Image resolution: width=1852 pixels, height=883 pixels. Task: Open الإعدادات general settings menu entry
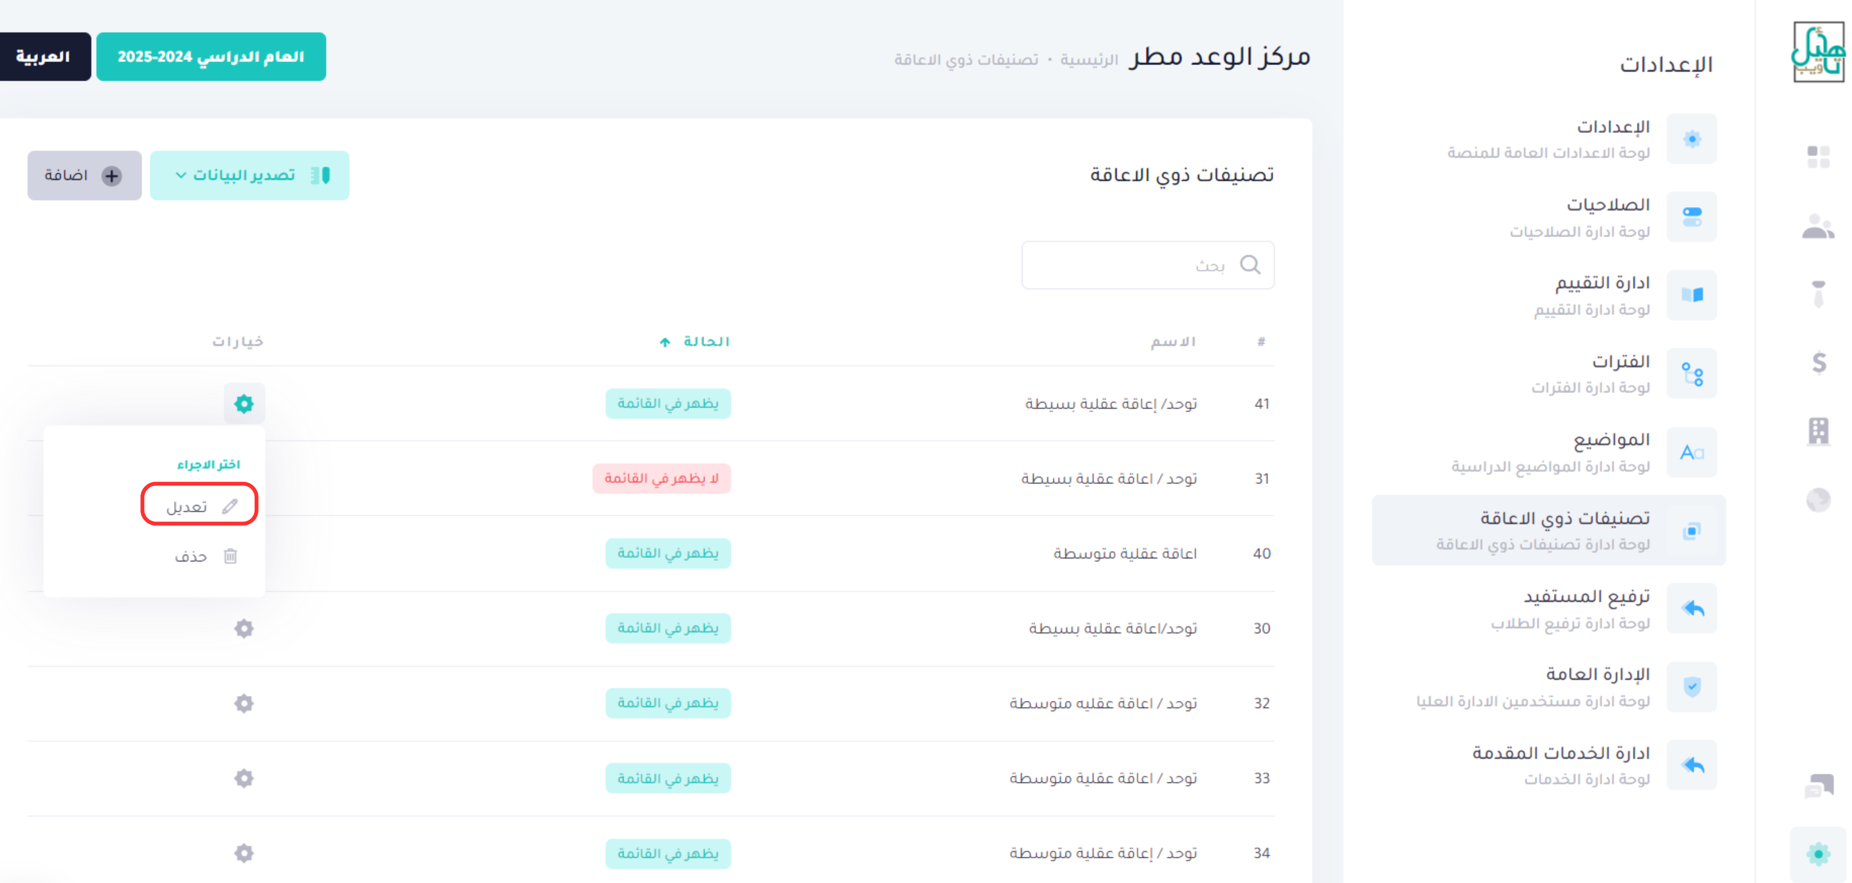1549,139
